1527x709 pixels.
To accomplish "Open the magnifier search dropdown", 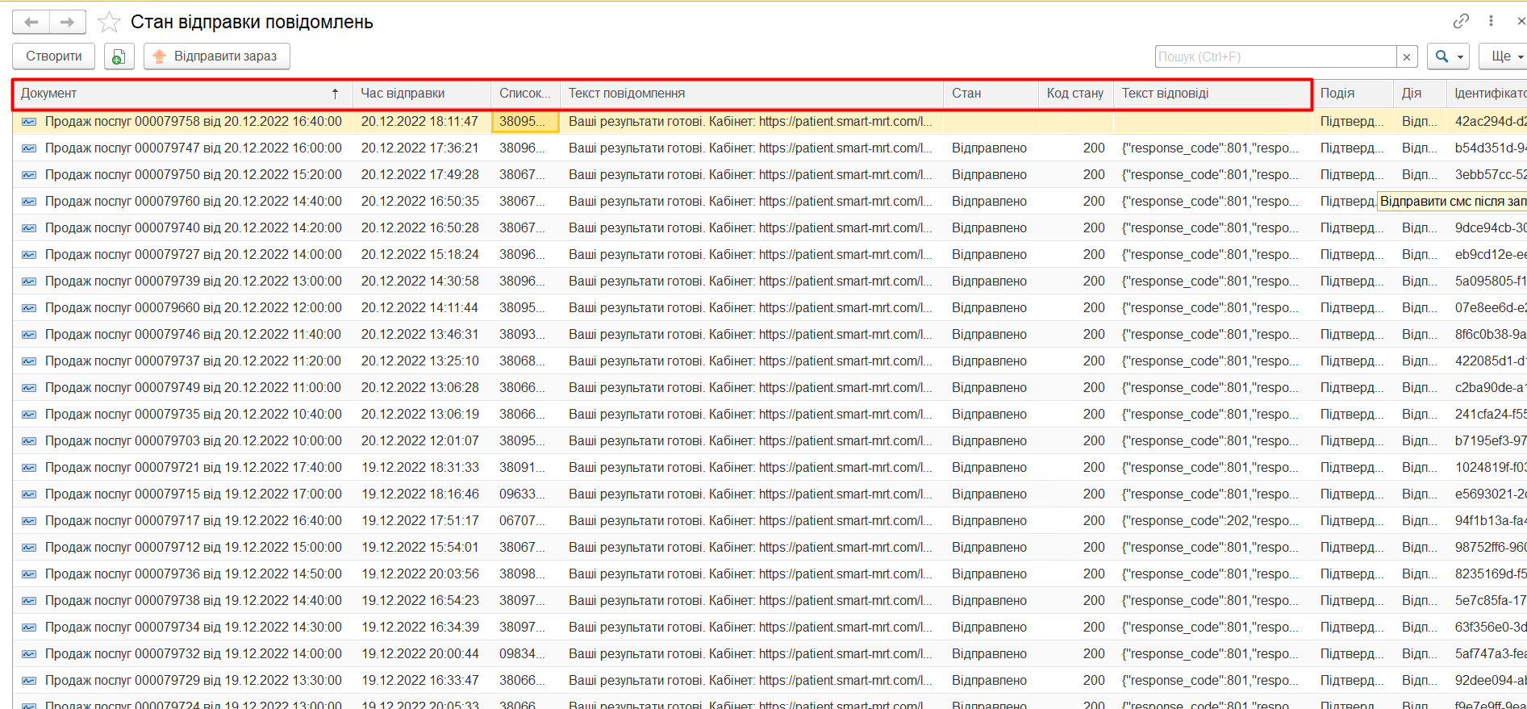I will [1448, 56].
